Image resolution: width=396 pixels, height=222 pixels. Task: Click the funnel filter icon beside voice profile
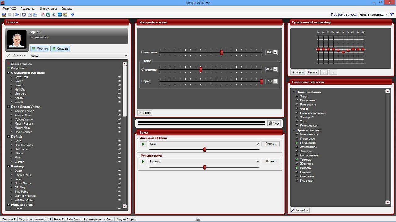(x=392, y=14)
